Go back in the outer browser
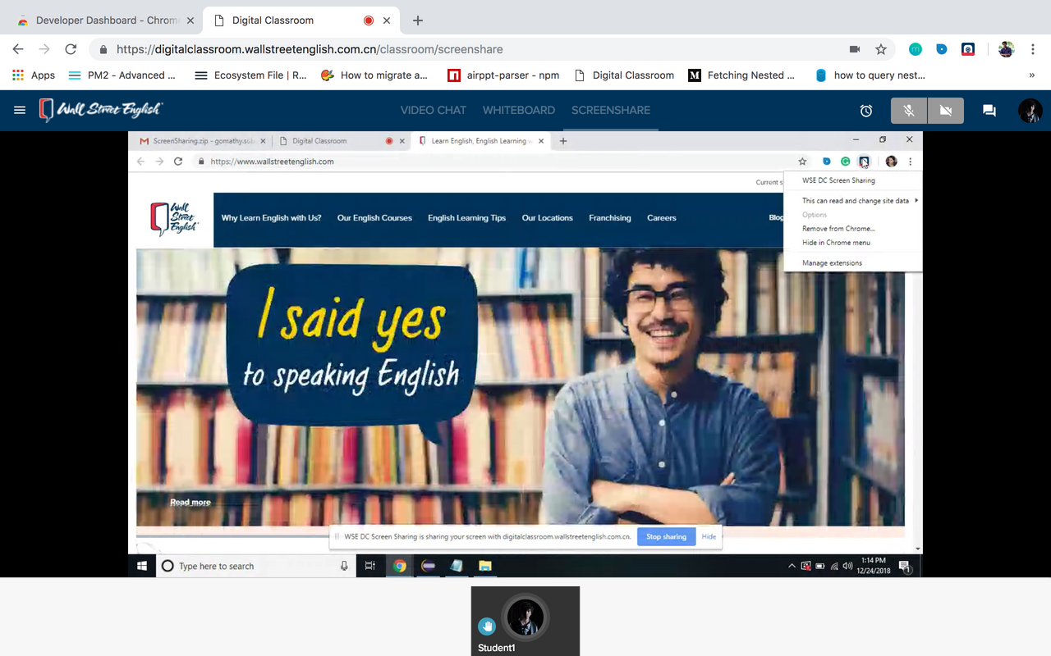Image resolution: width=1051 pixels, height=656 pixels. [18, 49]
